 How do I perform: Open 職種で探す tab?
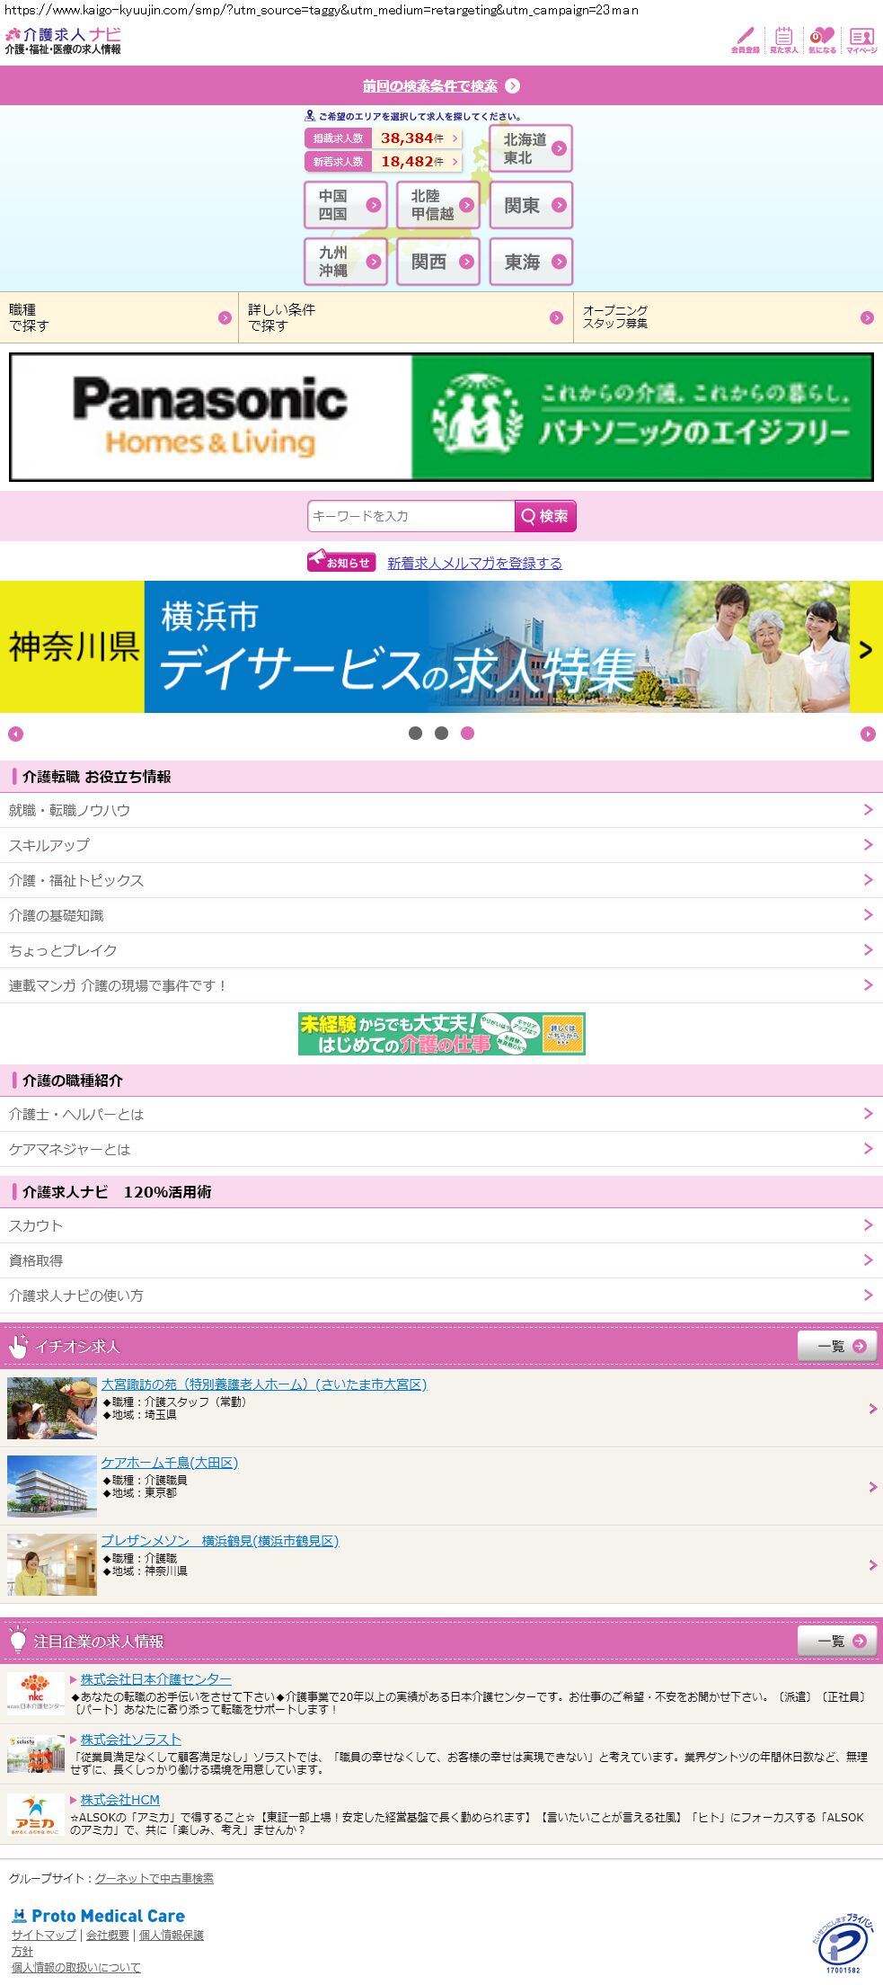click(119, 317)
